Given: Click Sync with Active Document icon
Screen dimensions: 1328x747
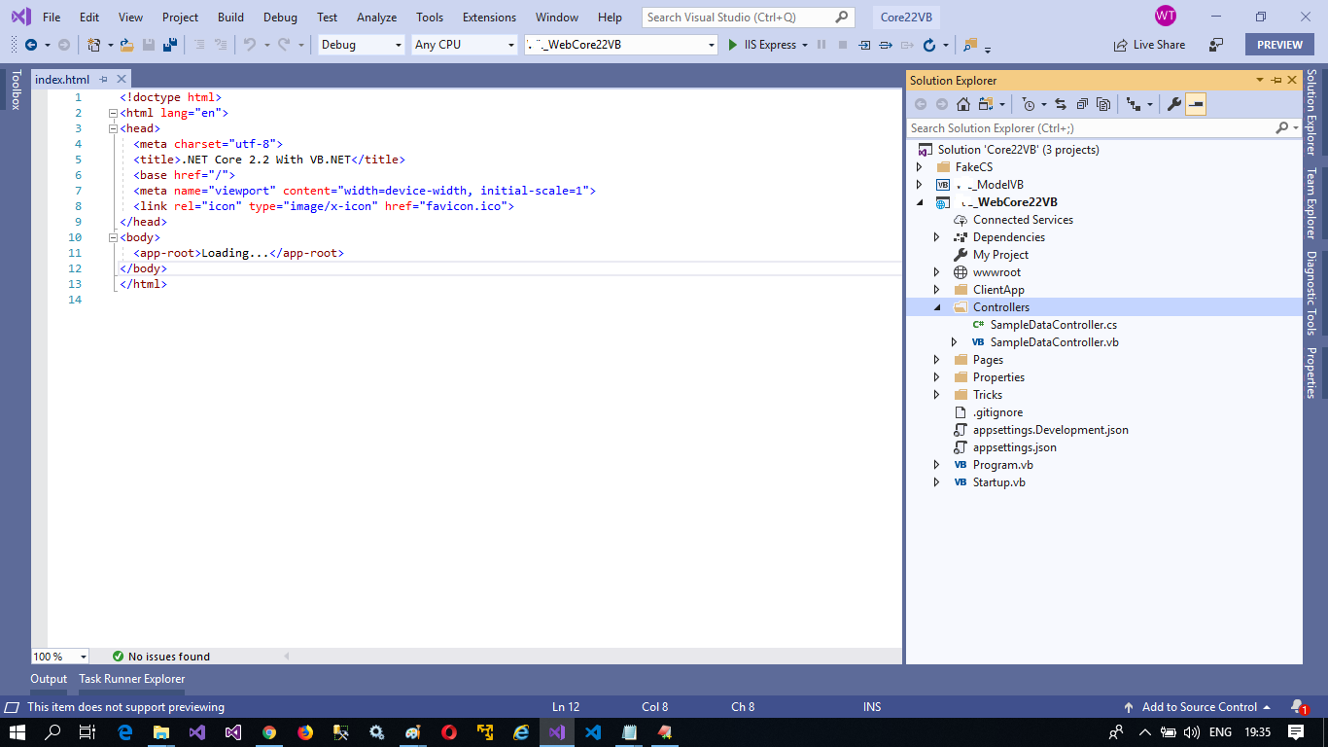Looking at the screenshot, I should point(1061,104).
